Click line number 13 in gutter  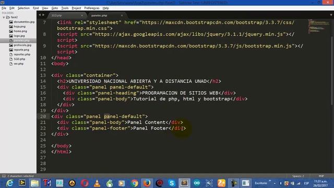coord(43,75)
